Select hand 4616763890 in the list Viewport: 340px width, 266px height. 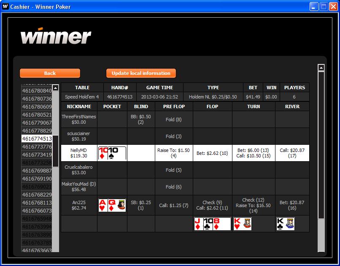point(37,235)
